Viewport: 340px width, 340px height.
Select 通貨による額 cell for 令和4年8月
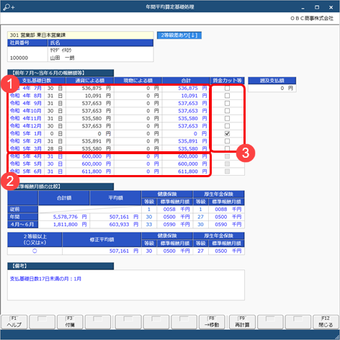(90, 96)
